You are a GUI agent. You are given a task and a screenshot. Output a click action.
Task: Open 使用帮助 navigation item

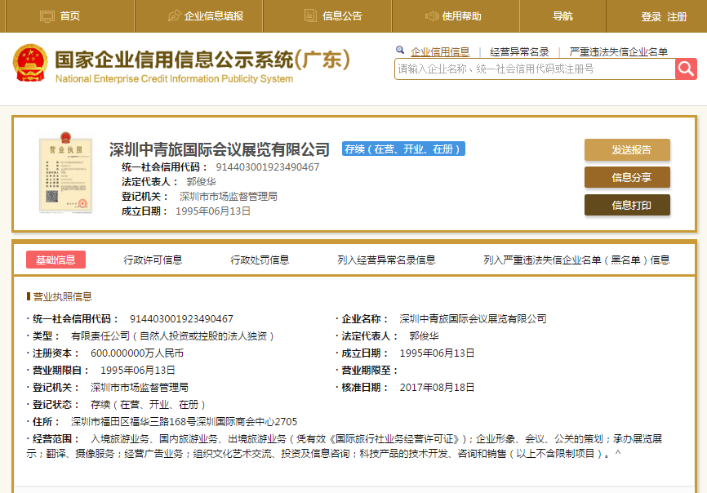(462, 16)
